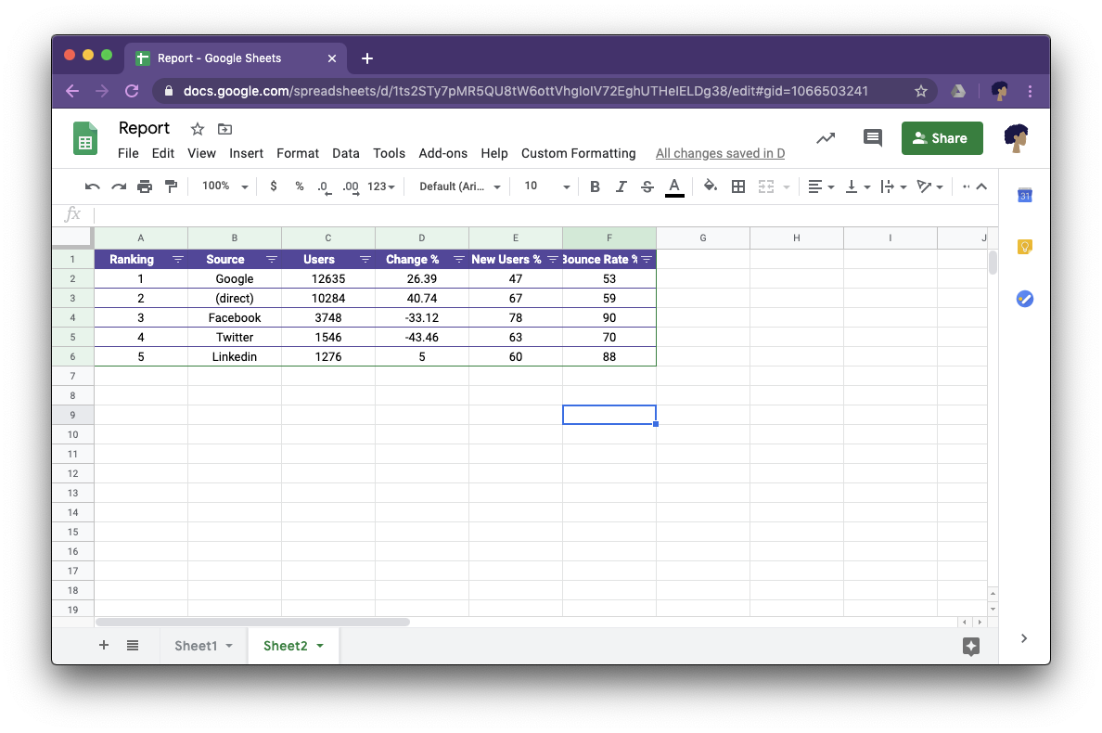Open version history via saved changes link
1102x733 pixels.
[x=720, y=153]
